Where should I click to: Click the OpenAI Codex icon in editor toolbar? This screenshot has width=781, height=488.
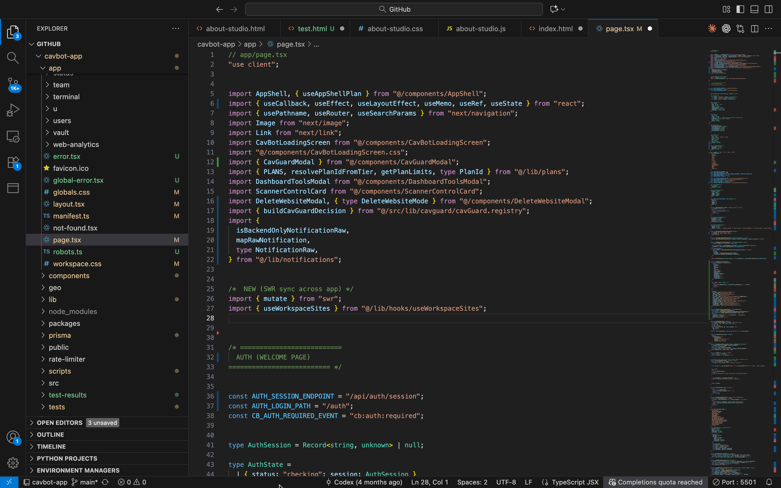pyautogui.click(x=726, y=29)
